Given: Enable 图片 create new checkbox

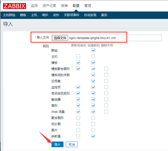Looking at the screenshot, I should (x=93, y=130).
